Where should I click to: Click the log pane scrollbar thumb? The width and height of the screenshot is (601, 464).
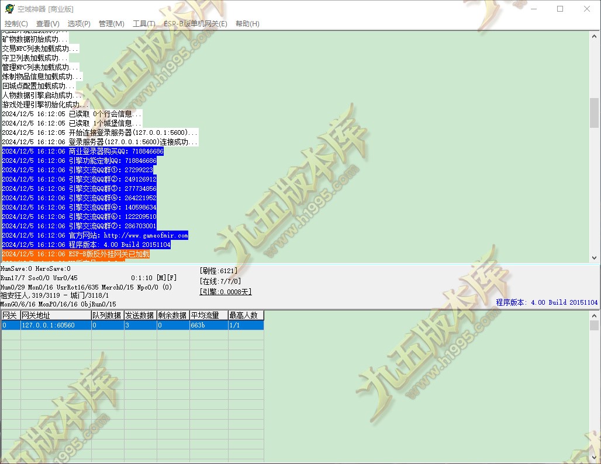coord(594,113)
